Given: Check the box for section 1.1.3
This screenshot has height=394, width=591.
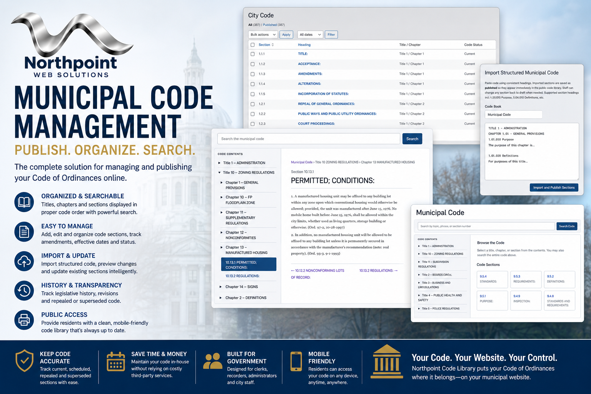Looking at the screenshot, I should 253,74.
